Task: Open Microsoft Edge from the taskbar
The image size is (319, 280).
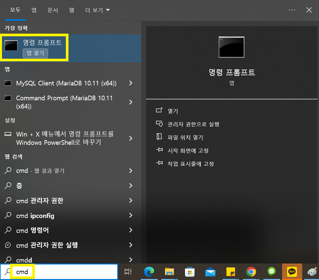Action: point(149,272)
